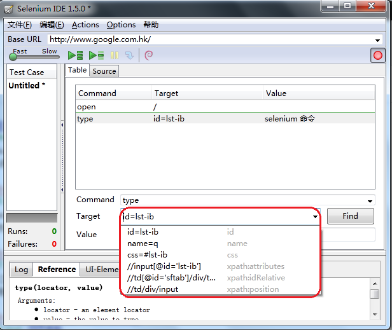
Task: Click the Value column header
Action: pos(319,93)
